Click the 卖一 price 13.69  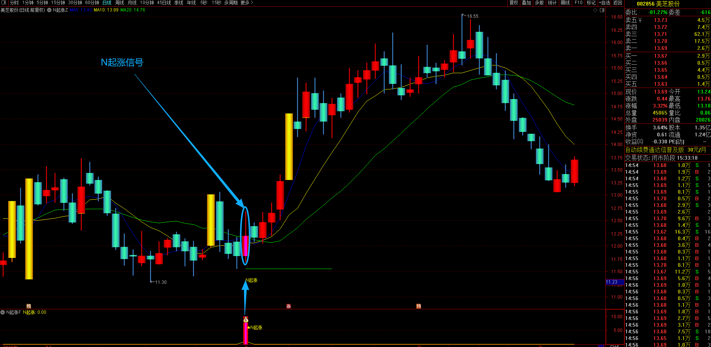(x=661, y=48)
